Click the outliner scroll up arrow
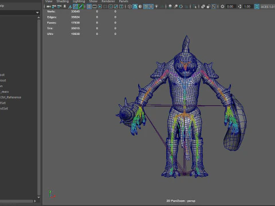Screen dimensions: 275x206 [x=39, y=18]
